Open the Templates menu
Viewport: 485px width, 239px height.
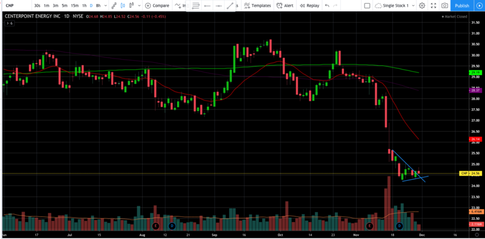[257, 6]
